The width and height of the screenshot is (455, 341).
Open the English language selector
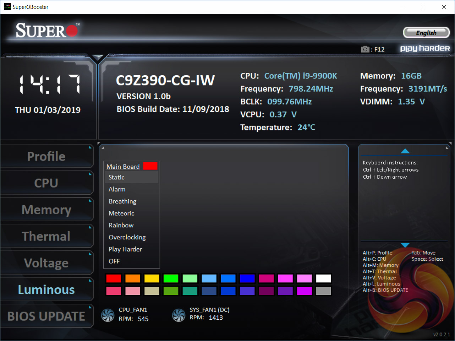tap(426, 33)
